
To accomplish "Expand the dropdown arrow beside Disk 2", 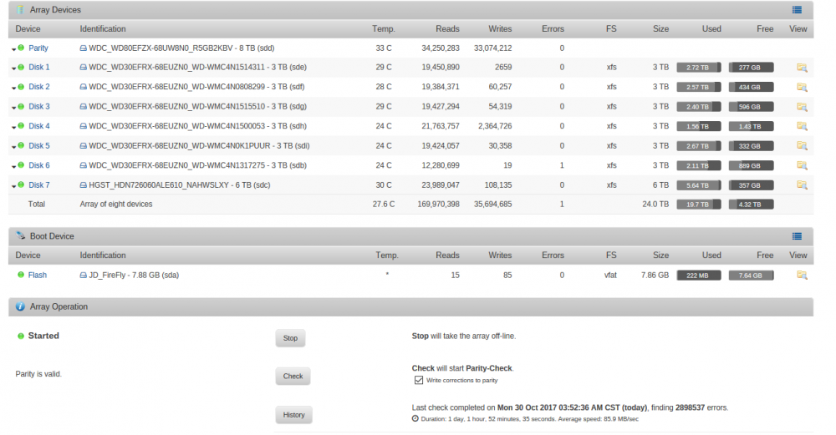I will click(x=14, y=89).
